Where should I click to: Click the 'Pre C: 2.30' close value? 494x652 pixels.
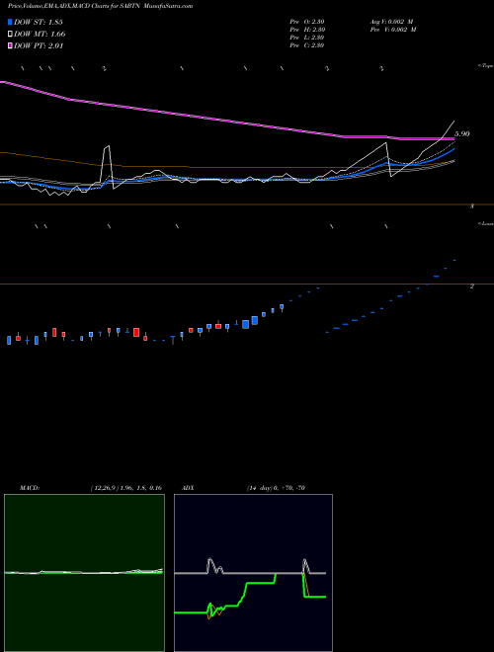coord(307,45)
